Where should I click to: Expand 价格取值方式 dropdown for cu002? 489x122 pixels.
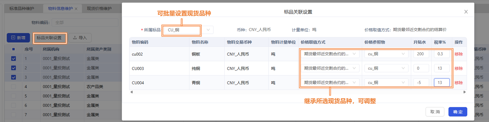pyautogui.click(x=330, y=54)
